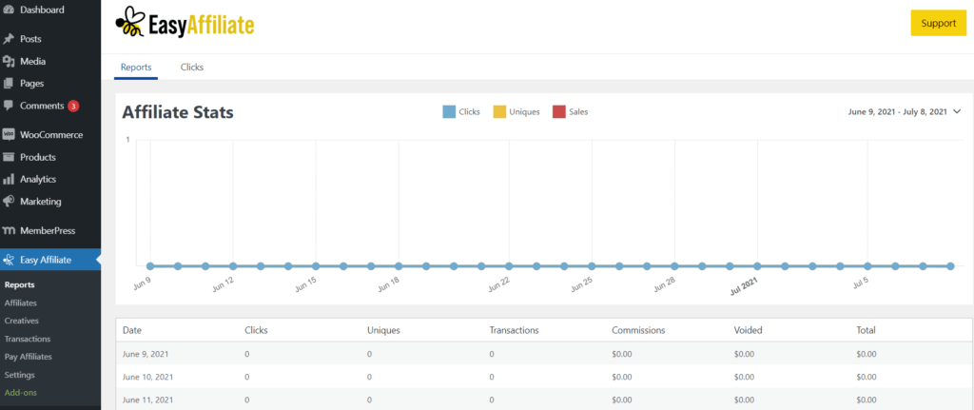This screenshot has width=974, height=410.
Task: Click the WooCommerce logo icon
Action: [x=9, y=135]
